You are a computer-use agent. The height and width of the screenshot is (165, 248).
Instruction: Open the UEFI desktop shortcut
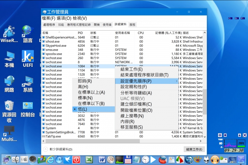coord(28,59)
